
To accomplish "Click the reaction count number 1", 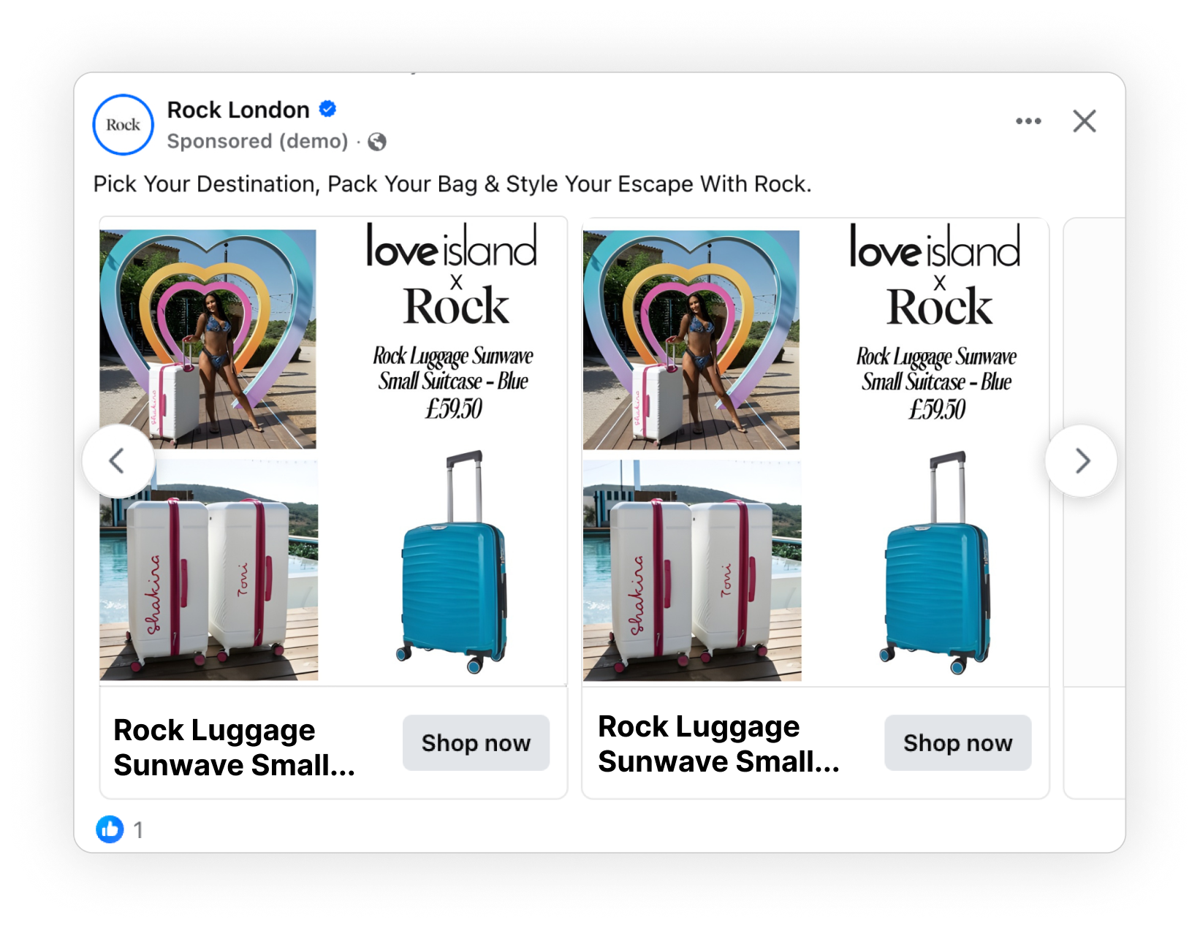I will (138, 830).
